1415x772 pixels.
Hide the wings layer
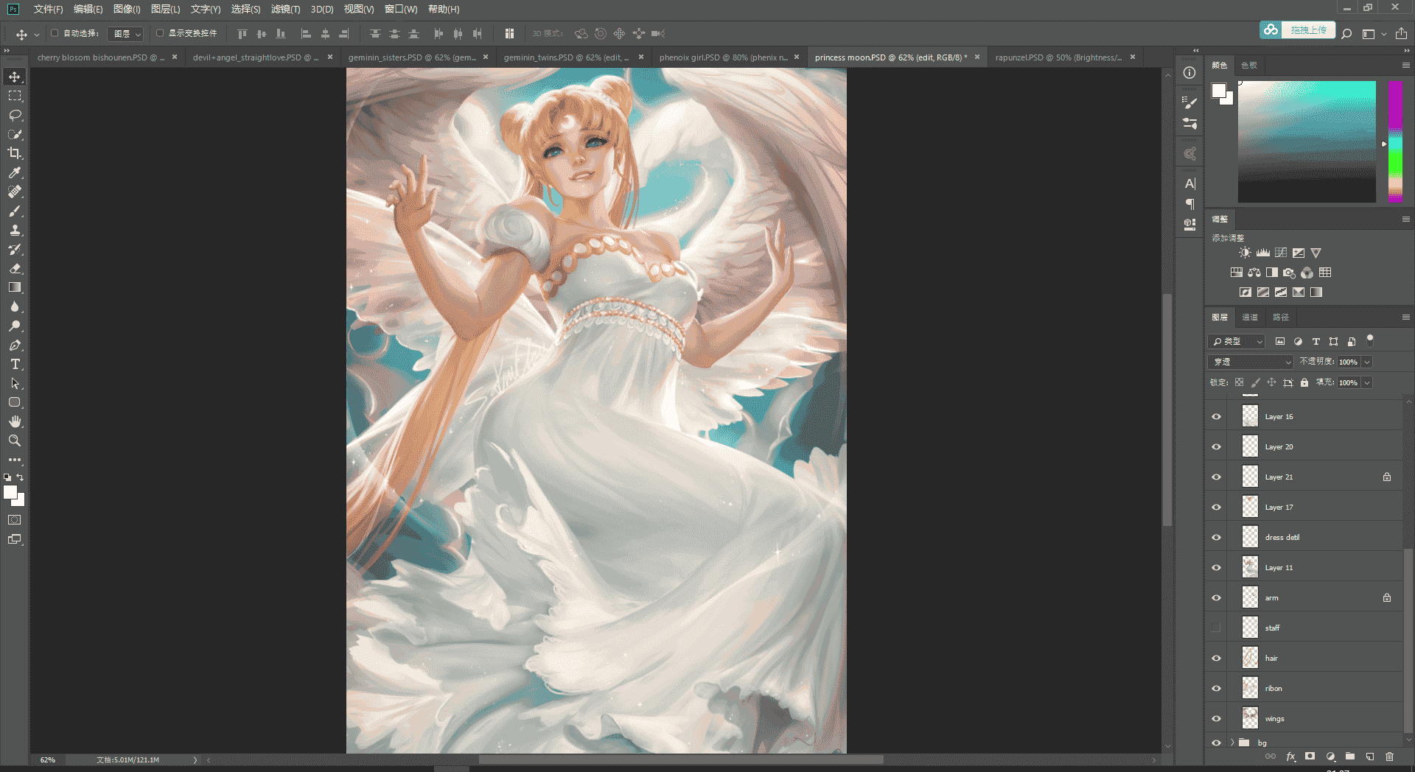pyautogui.click(x=1216, y=719)
